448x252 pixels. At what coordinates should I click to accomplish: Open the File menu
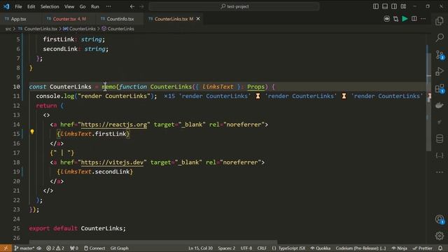point(18,6)
